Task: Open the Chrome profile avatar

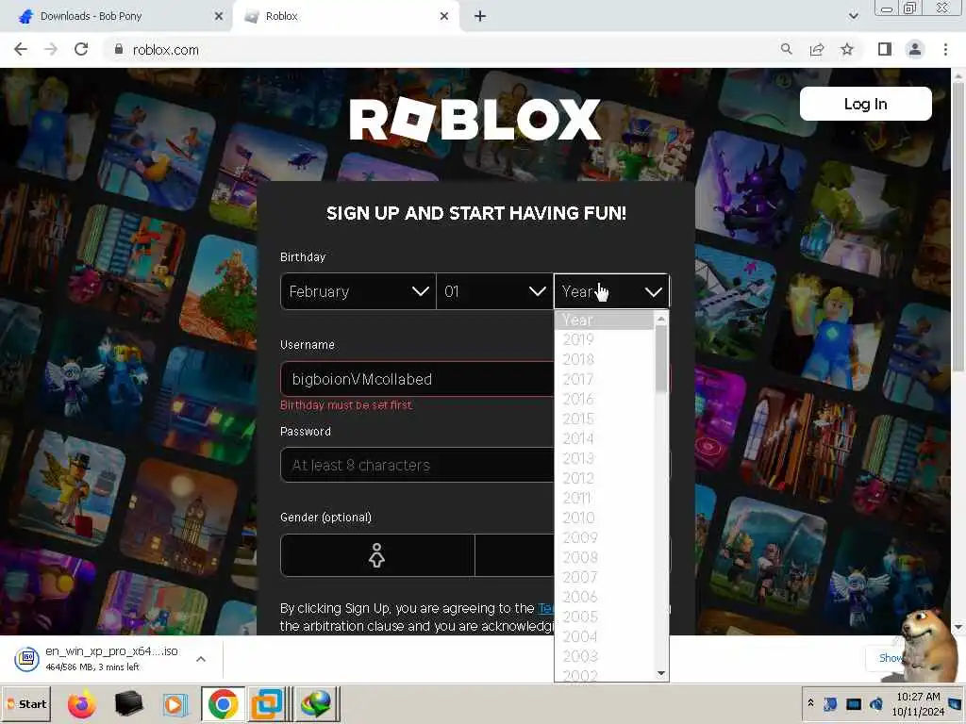Action: (915, 49)
